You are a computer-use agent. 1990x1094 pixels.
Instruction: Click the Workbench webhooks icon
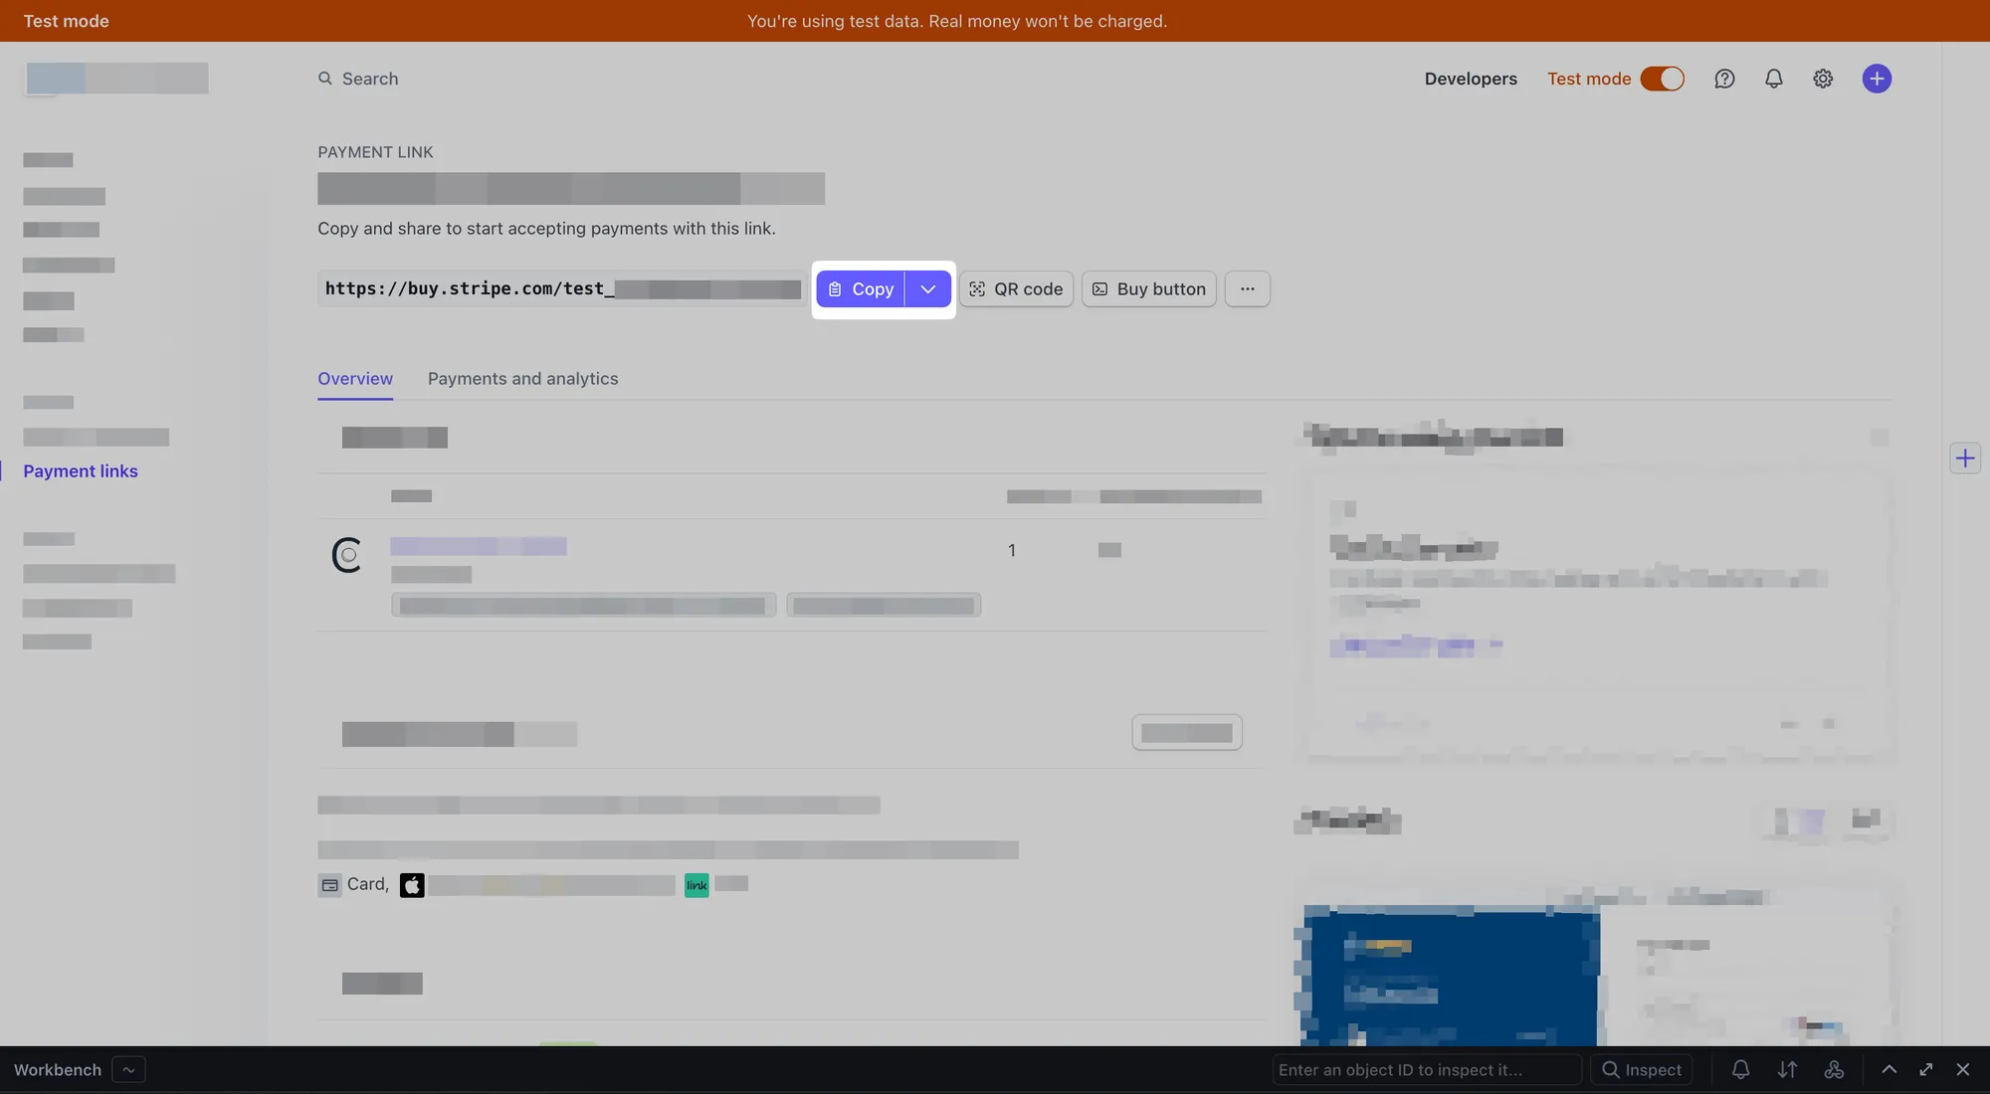(x=1834, y=1070)
